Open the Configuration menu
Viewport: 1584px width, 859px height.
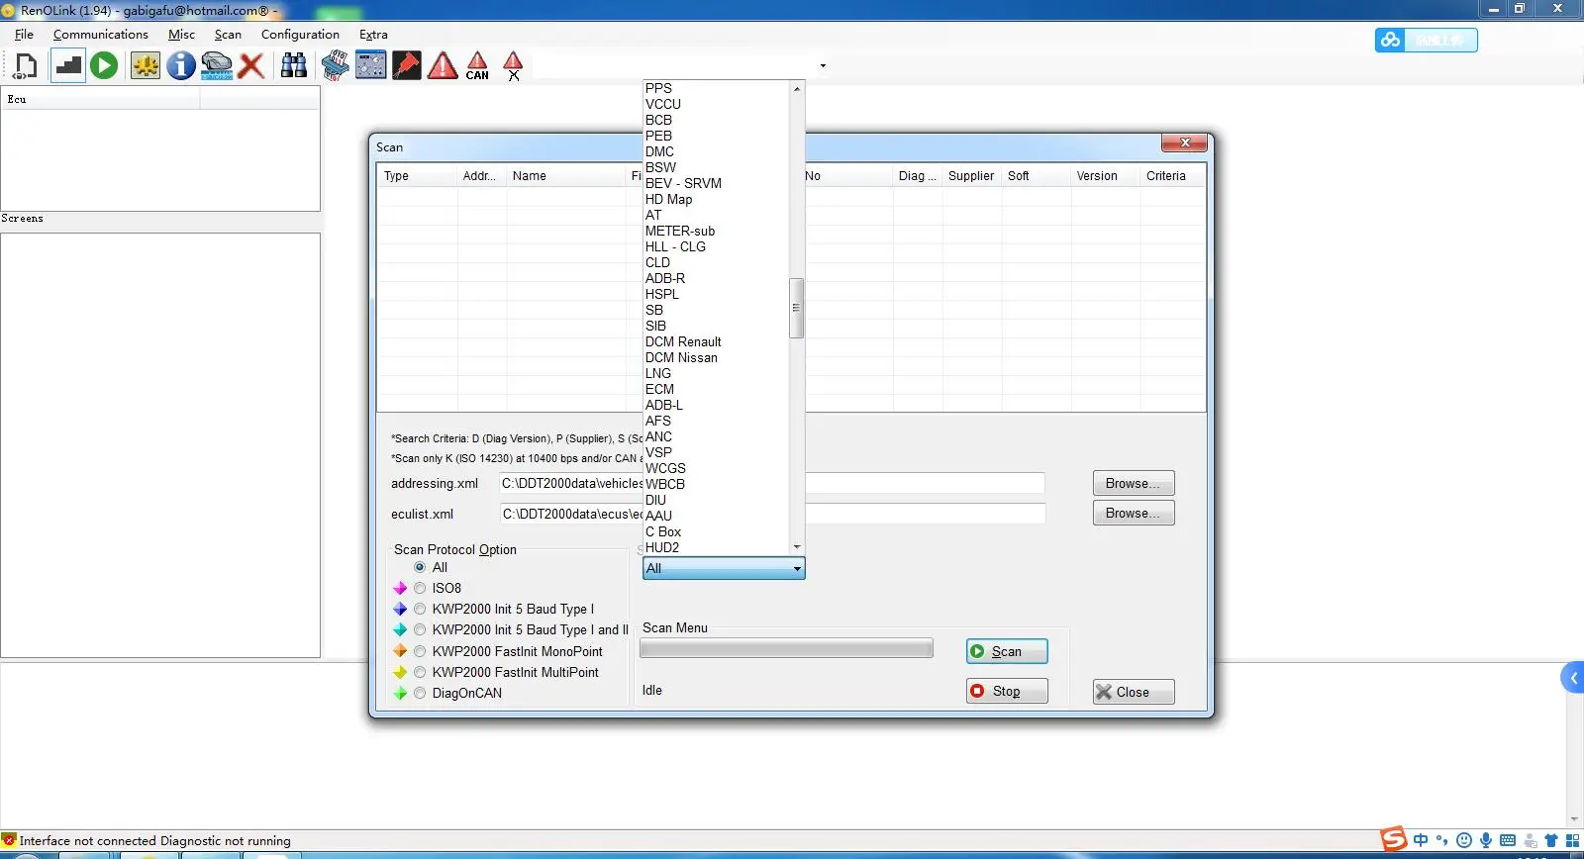[x=300, y=35]
